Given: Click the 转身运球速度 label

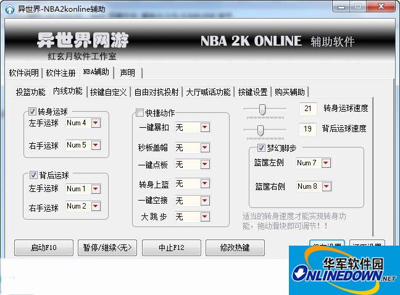Looking at the screenshot, I should pyautogui.click(x=346, y=109).
